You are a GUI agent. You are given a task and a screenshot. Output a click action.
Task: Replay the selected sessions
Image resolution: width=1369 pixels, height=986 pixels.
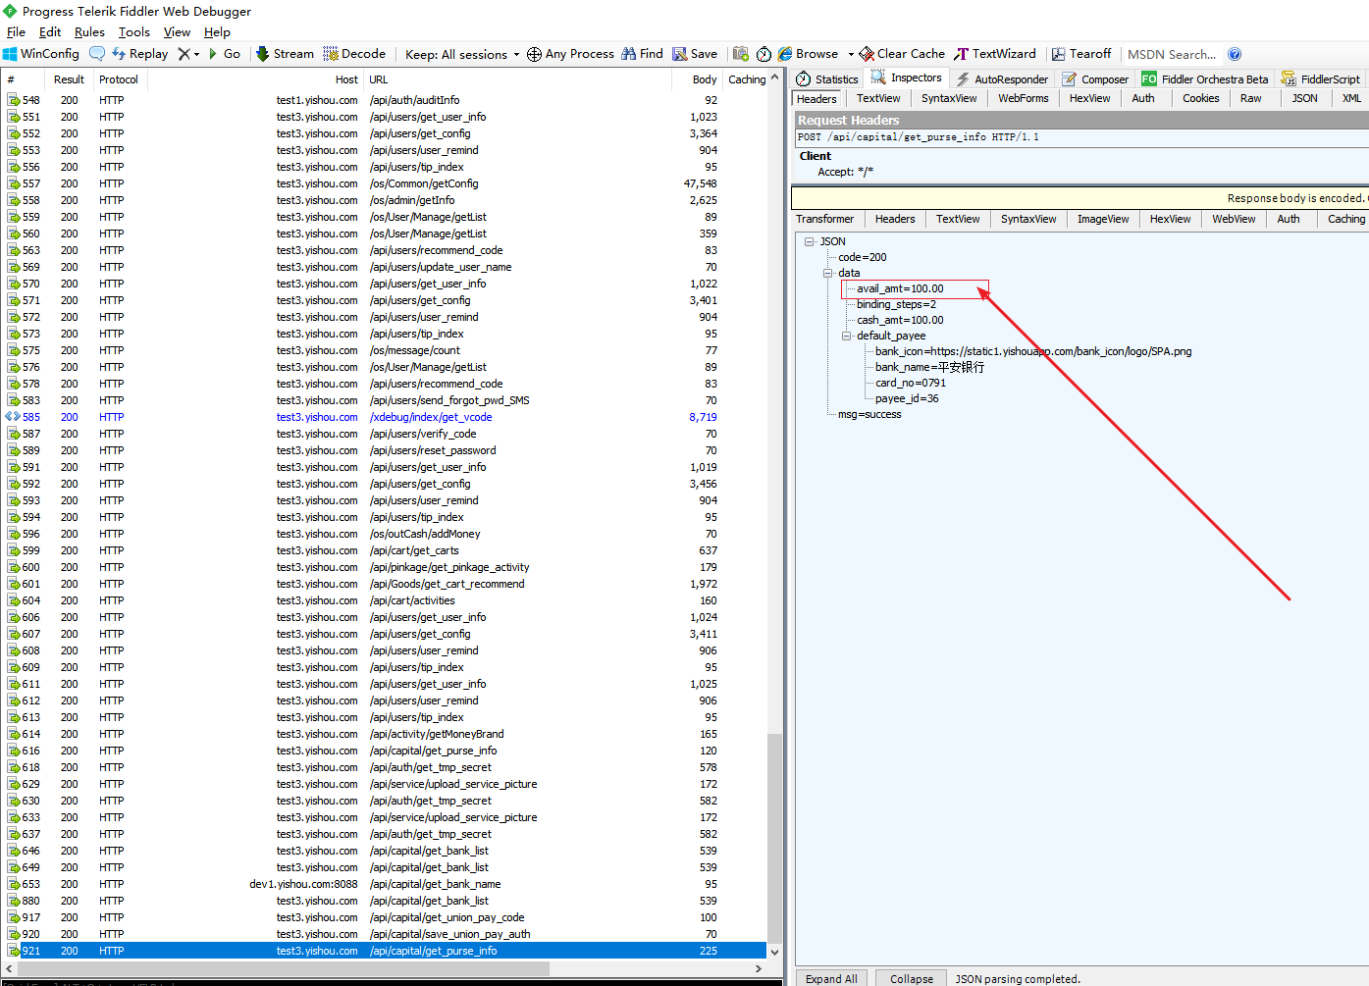140,54
